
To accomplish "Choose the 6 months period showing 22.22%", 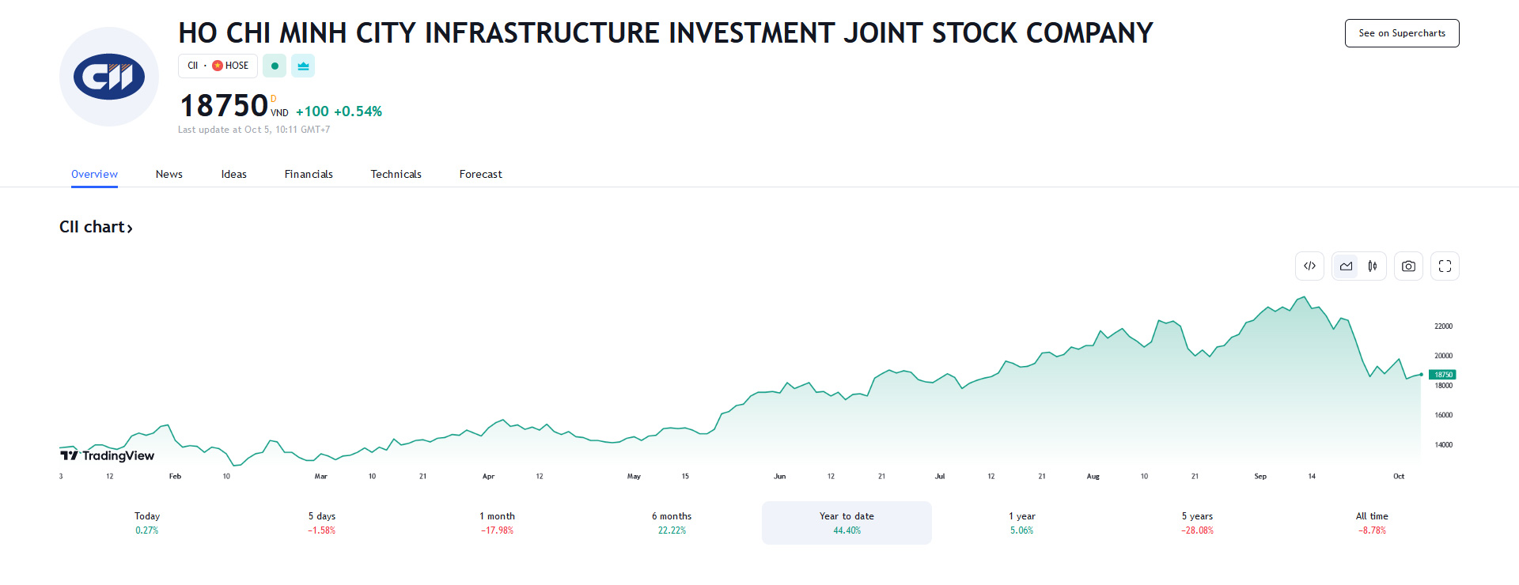I will tap(672, 523).
